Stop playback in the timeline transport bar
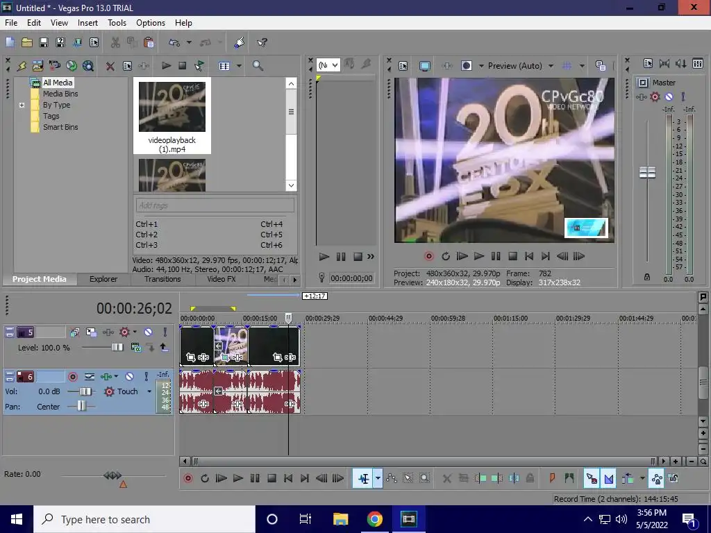The image size is (711, 533). pos(271,478)
